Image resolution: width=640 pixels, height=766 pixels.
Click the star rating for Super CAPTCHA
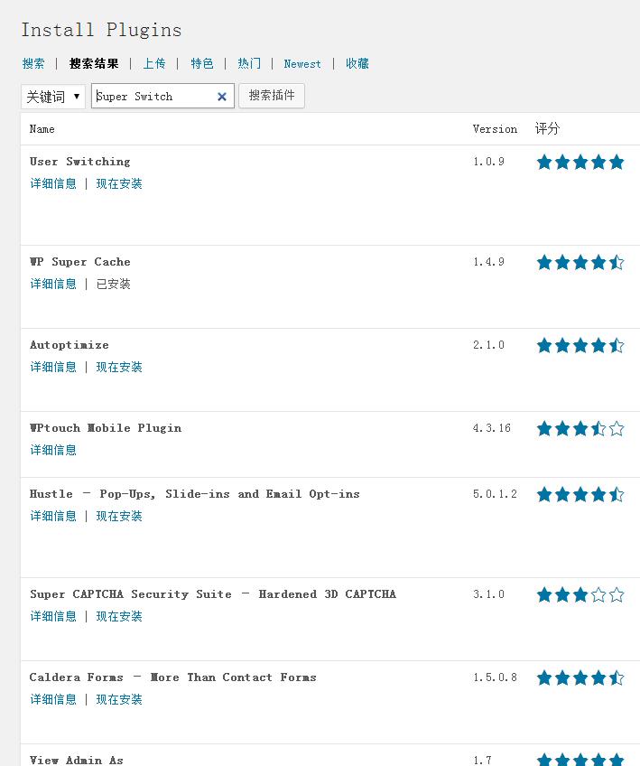(580, 594)
